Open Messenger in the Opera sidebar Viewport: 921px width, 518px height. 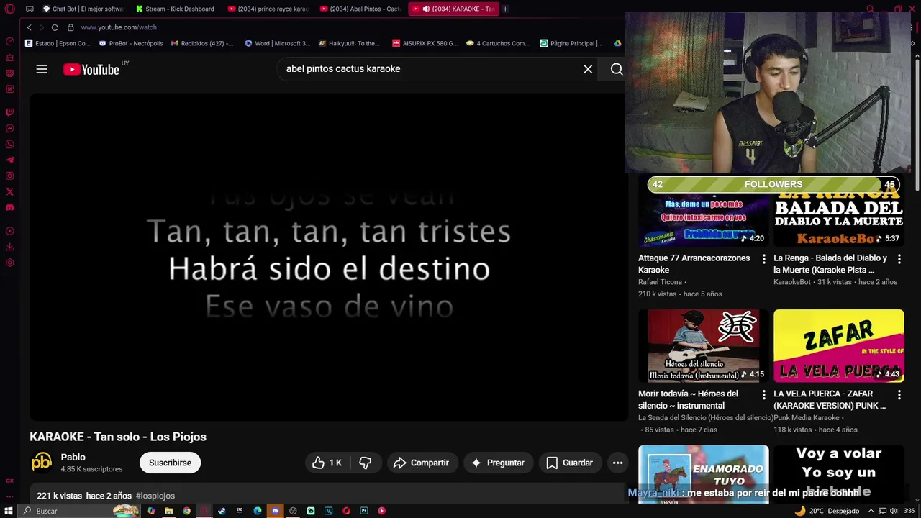tap(10, 128)
